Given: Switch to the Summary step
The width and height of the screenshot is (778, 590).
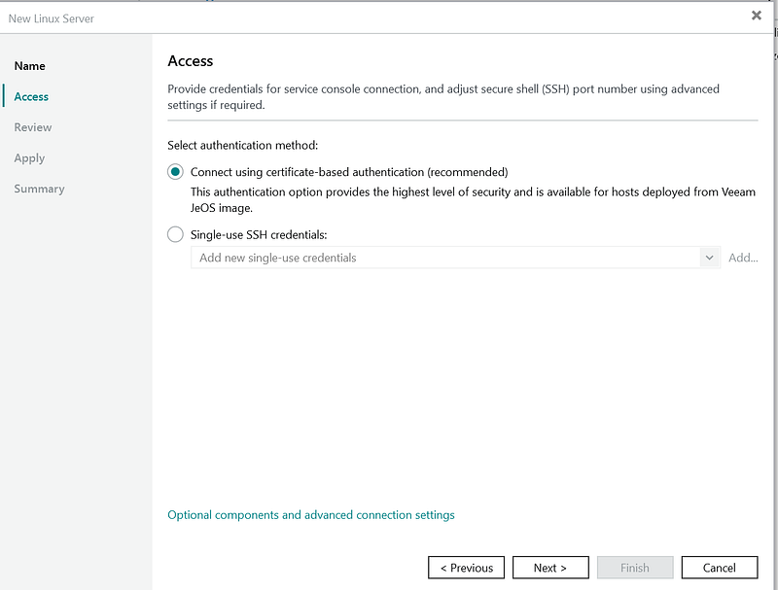Looking at the screenshot, I should [39, 189].
